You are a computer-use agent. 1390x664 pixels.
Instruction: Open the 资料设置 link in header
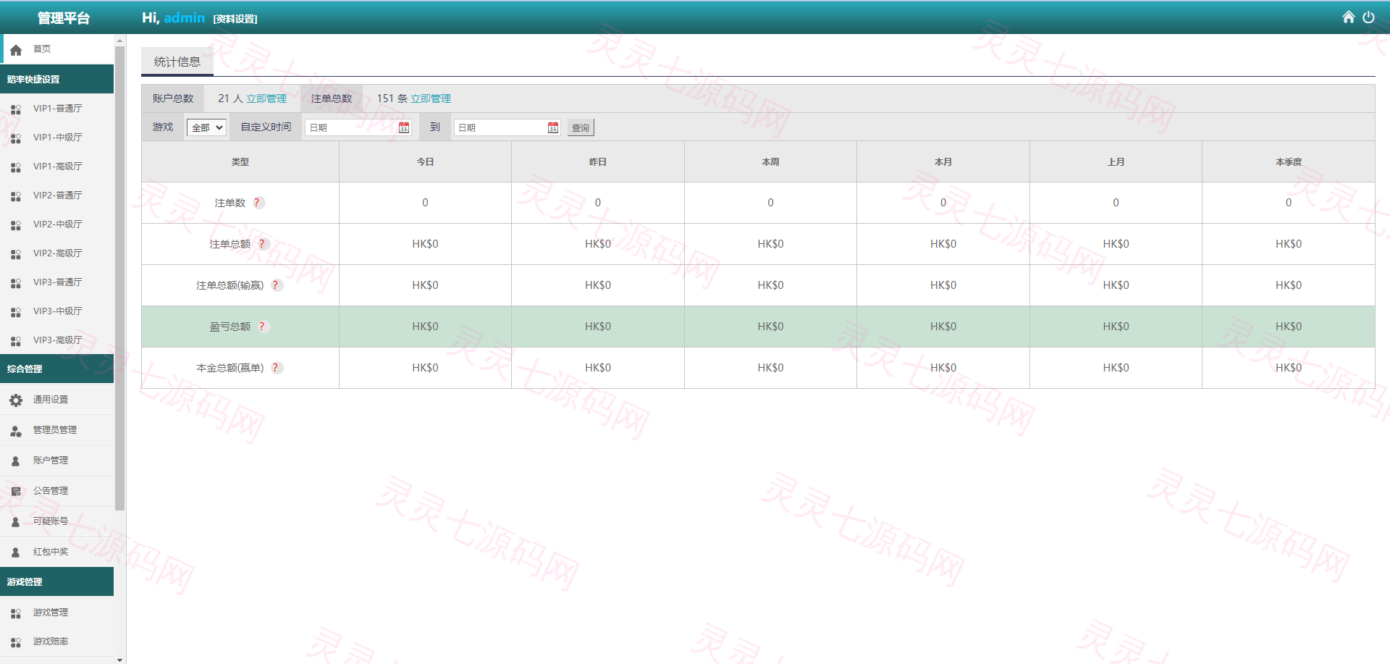235,19
